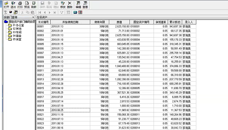
Task: Select root node 固定资产部门编码目录
Action: point(21,22)
